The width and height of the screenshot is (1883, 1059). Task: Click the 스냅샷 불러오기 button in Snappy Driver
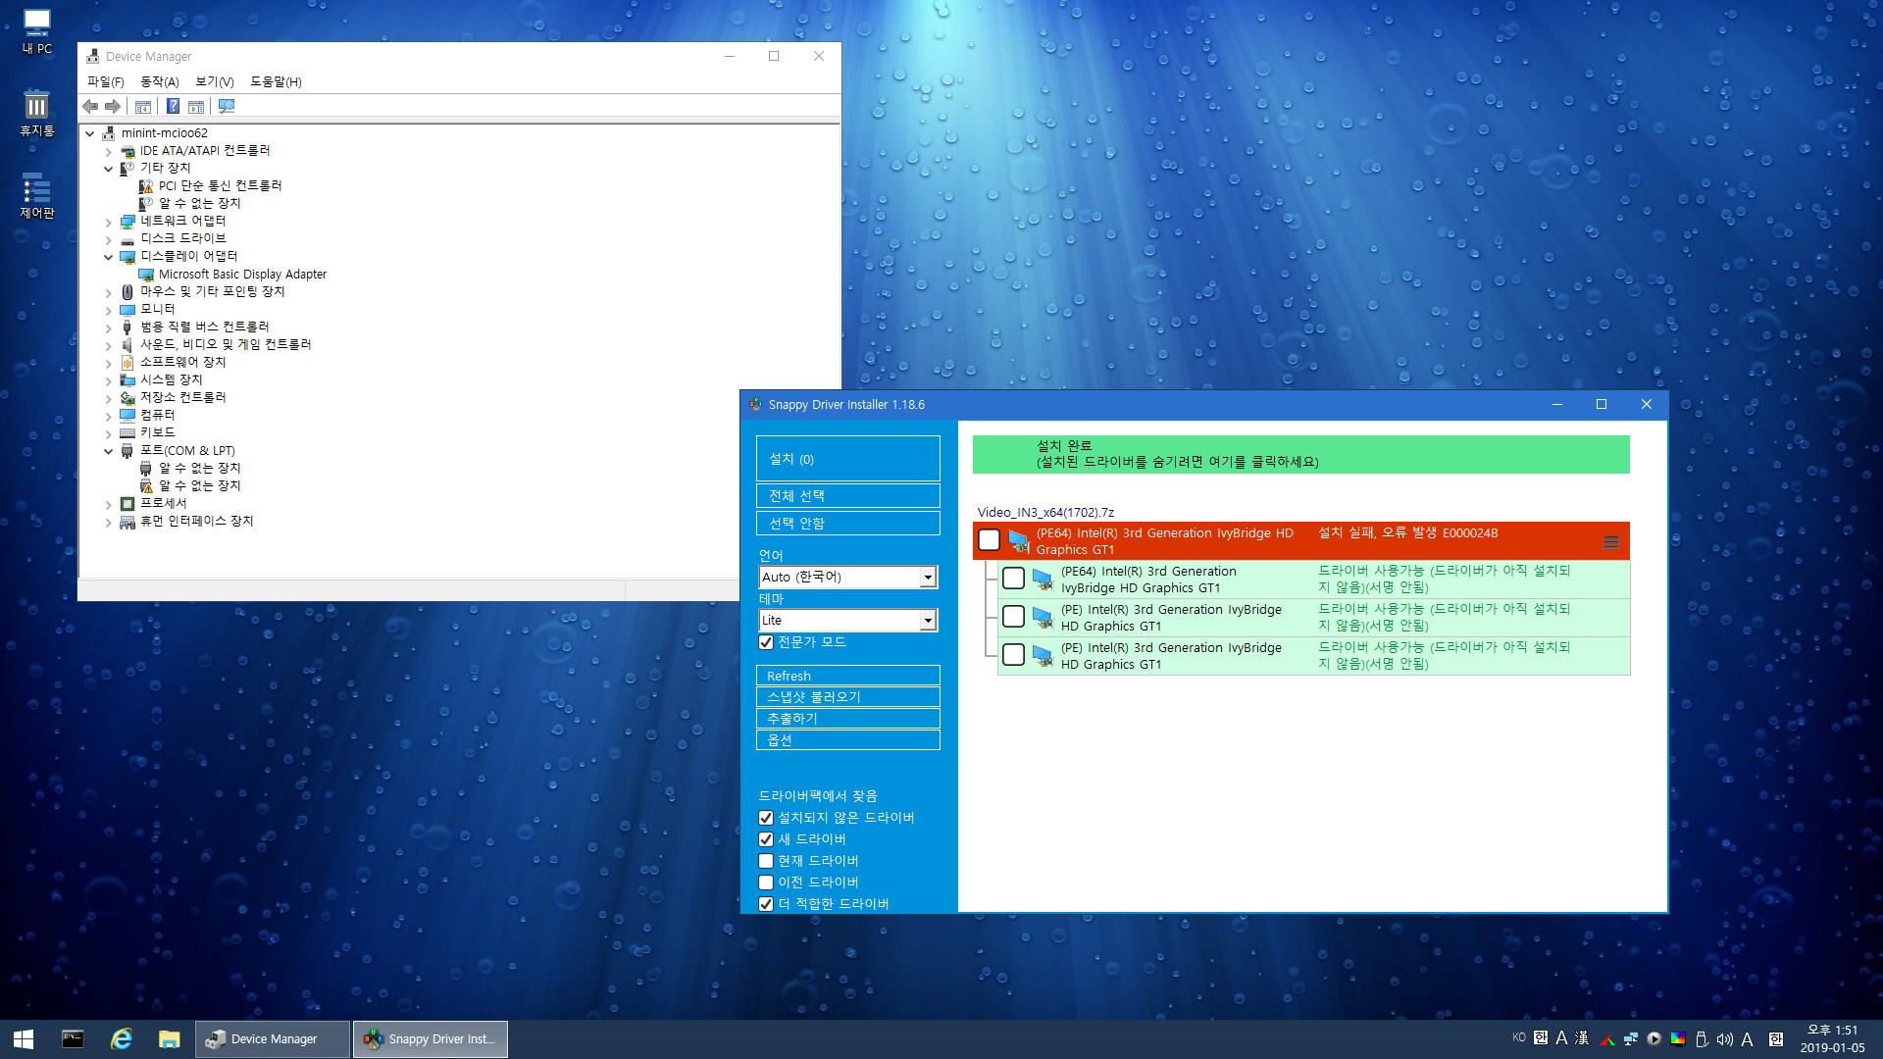pyautogui.click(x=847, y=697)
